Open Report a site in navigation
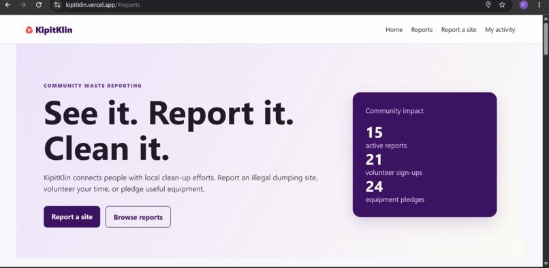 [458, 30]
